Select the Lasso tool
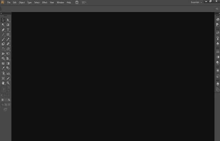Screen dimensions: 220x141 pyautogui.click(x=8, y=25)
